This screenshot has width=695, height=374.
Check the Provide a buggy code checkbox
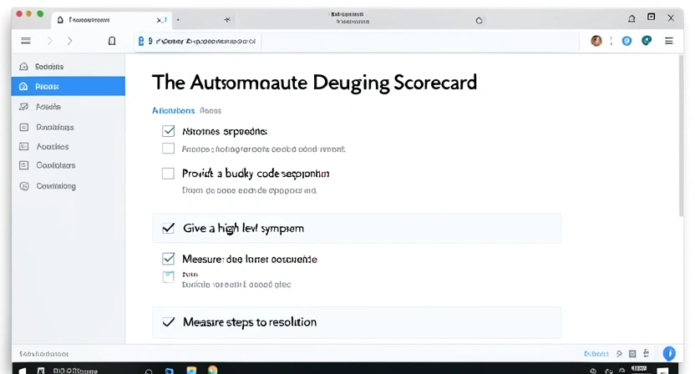pyautogui.click(x=168, y=174)
